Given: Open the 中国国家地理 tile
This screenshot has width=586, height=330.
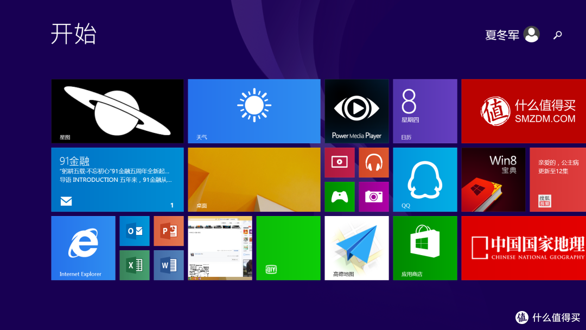Looking at the screenshot, I should 524,248.
